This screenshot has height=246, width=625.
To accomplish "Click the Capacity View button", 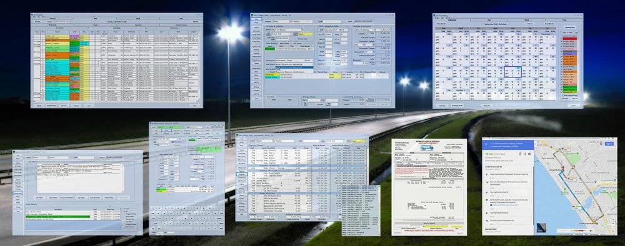I will 570,27.
